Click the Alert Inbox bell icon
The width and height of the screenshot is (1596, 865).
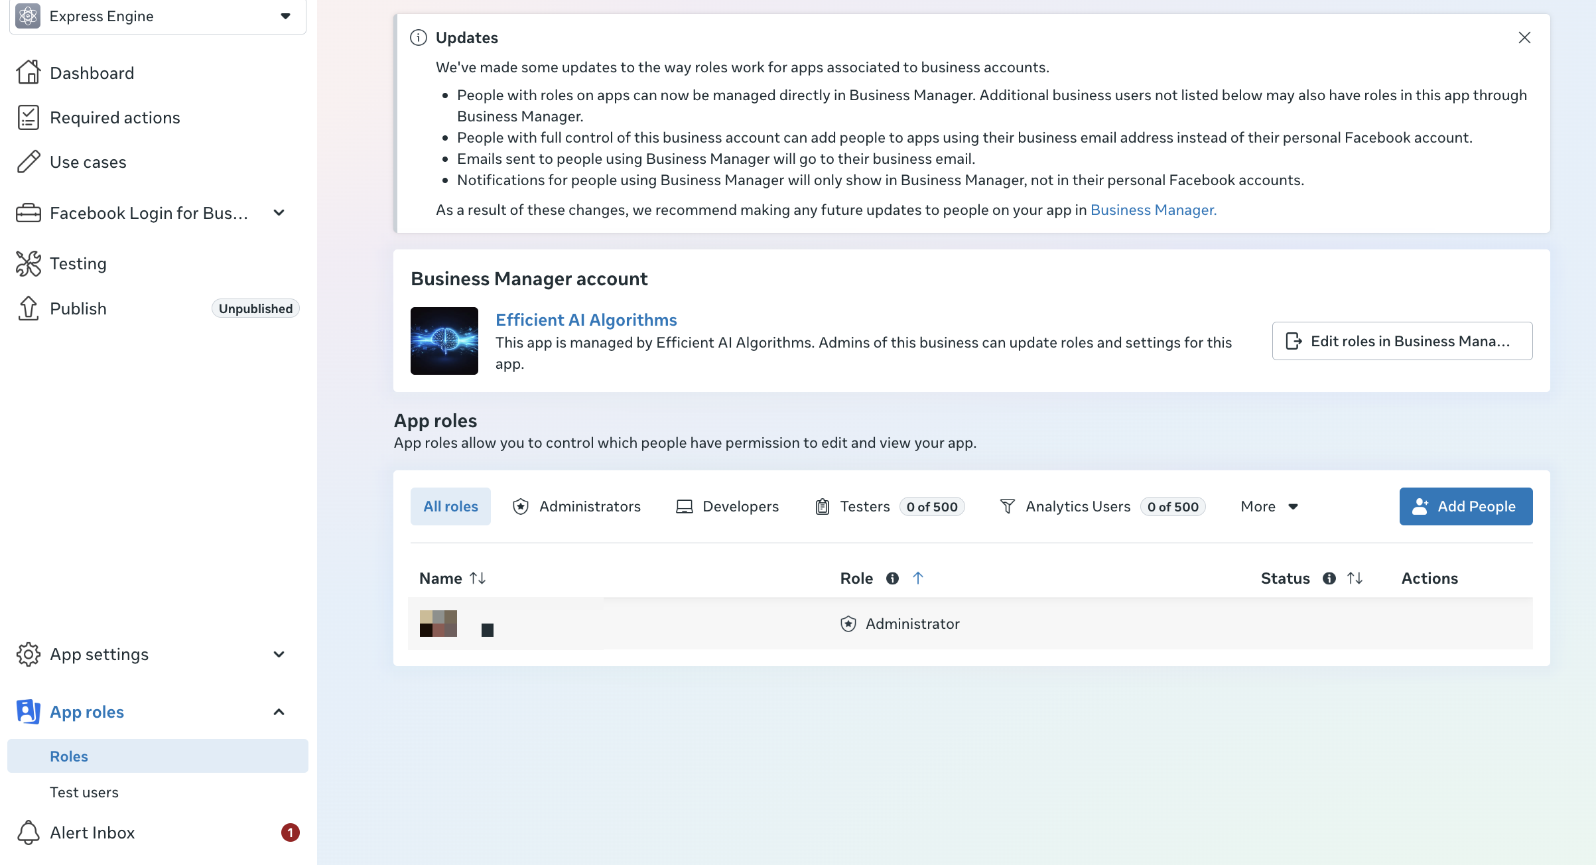tap(29, 832)
